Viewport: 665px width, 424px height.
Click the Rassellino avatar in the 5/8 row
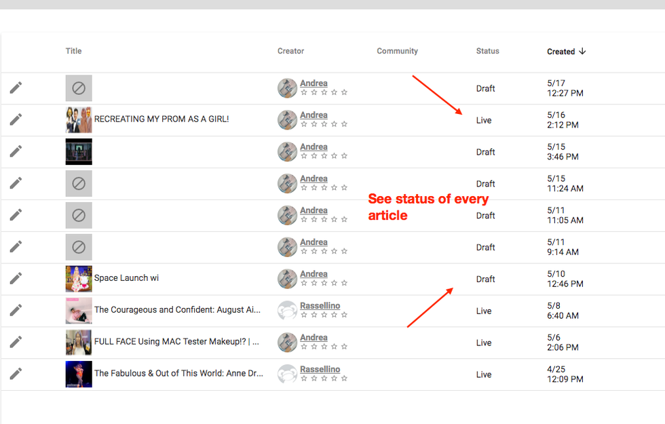[287, 311]
